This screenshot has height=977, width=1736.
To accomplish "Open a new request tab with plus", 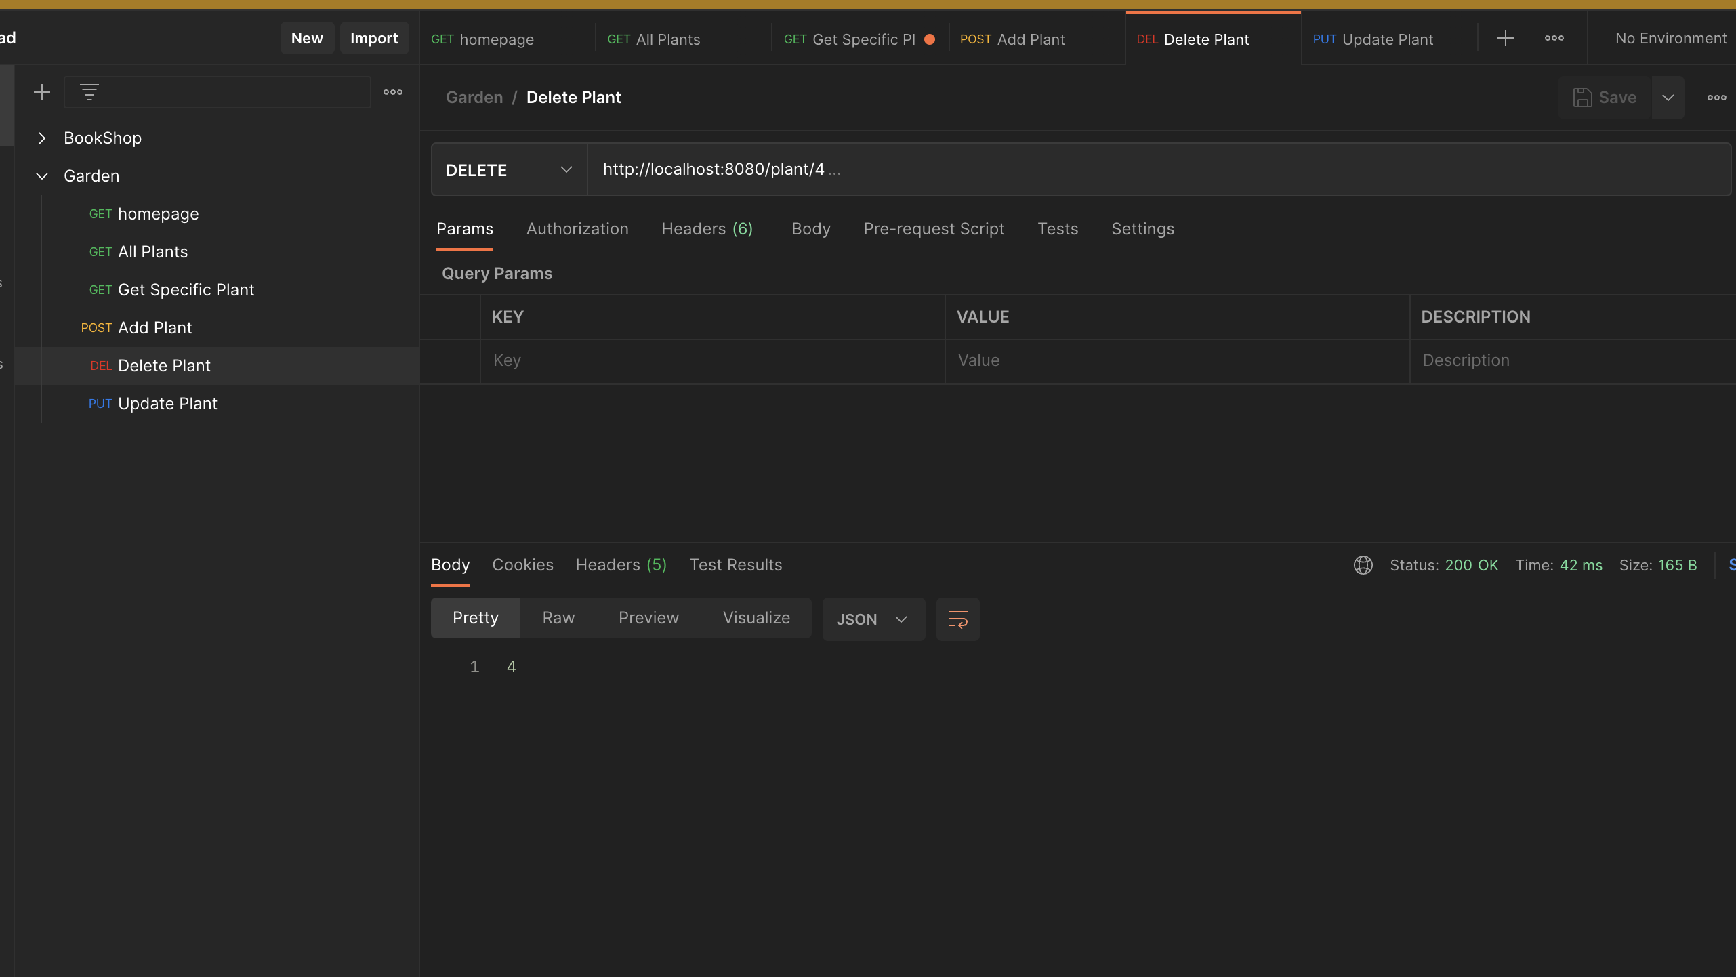I will click(x=1505, y=39).
